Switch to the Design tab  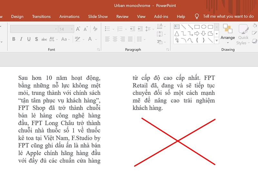click(17, 16)
